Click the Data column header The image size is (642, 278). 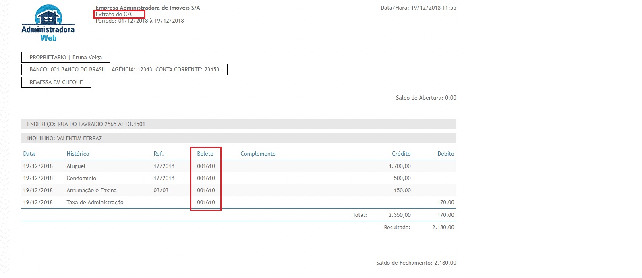coord(29,154)
